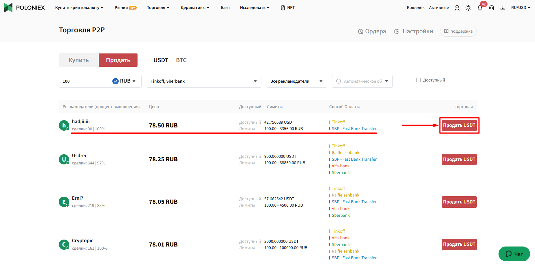Expand the Торговля menu
The width and height of the screenshot is (535, 265).
(x=158, y=8)
